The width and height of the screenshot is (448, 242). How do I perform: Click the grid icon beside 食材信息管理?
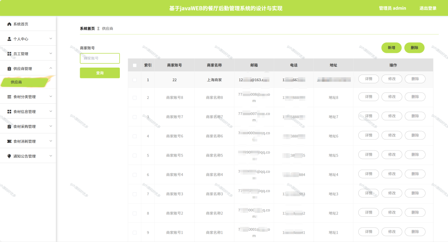(9, 112)
